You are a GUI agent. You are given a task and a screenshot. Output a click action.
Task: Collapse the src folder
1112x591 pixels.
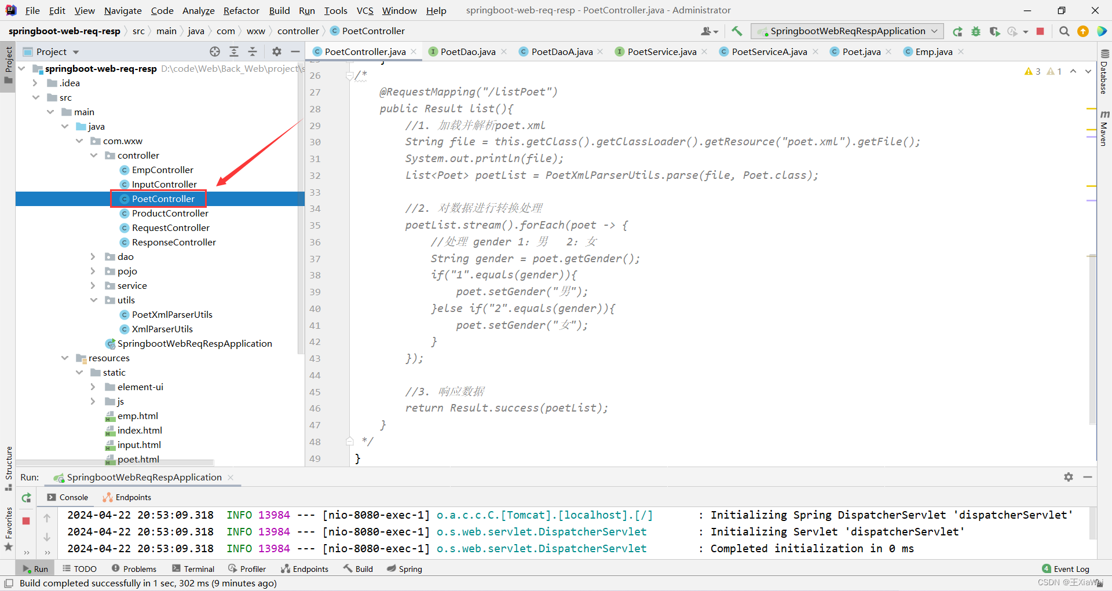[x=36, y=98]
